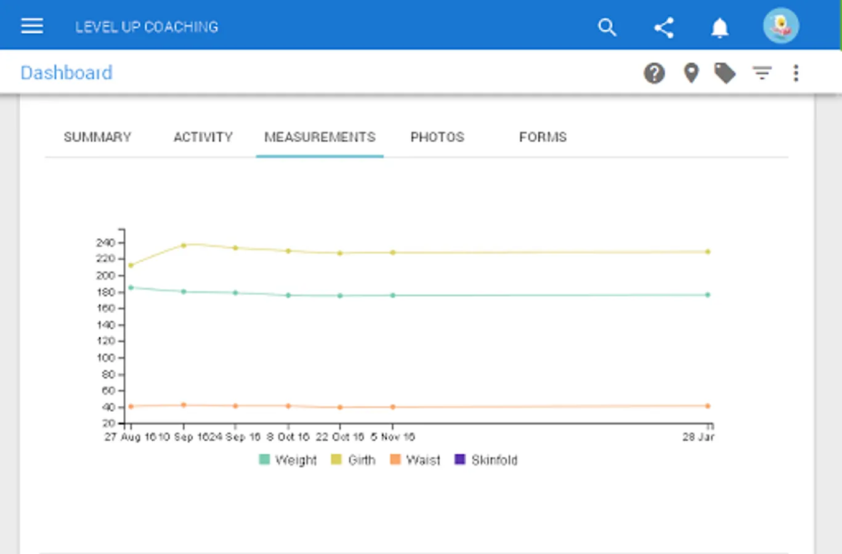Click the location pin icon
This screenshot has height=554, width=842.
(x=691, y=73)
